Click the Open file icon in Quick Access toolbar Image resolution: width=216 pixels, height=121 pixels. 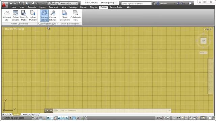click(x=15, y=3)
